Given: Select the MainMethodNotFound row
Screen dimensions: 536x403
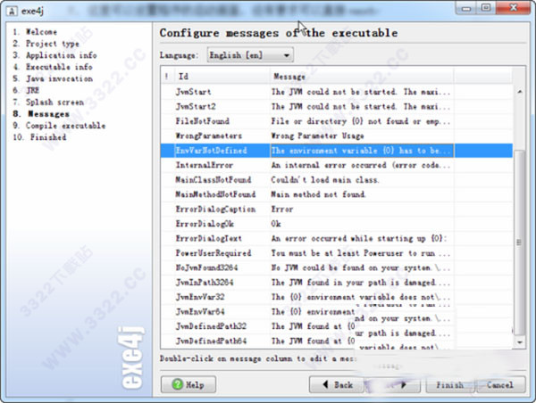Looking at the screenshot, I should 337,194.
